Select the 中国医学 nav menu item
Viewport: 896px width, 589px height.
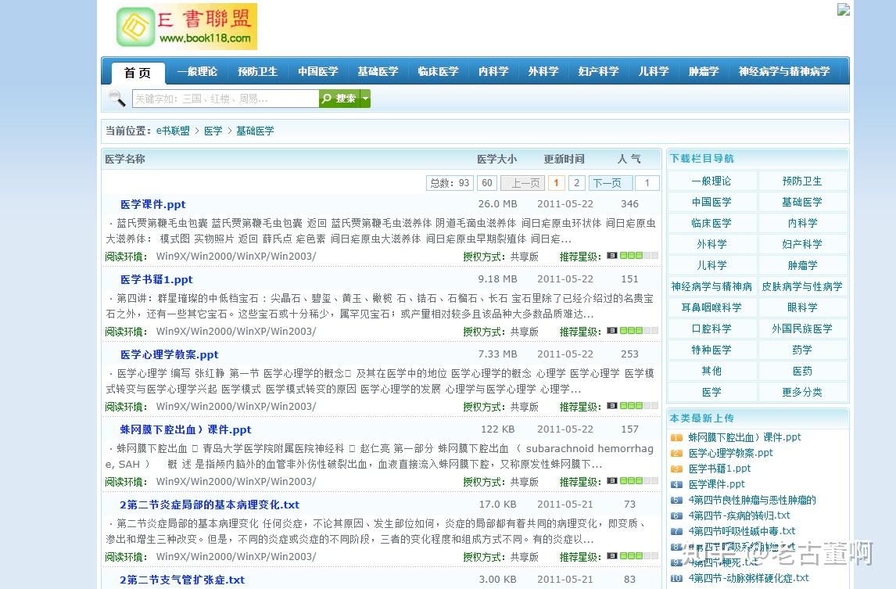tap(318, 71)
